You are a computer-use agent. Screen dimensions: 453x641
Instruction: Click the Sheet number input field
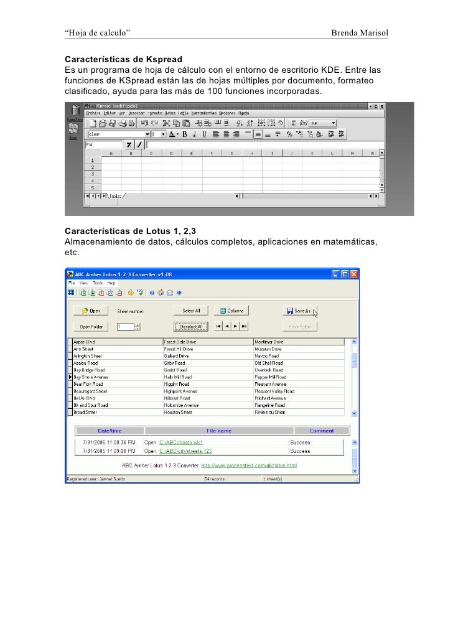[126, 326]
